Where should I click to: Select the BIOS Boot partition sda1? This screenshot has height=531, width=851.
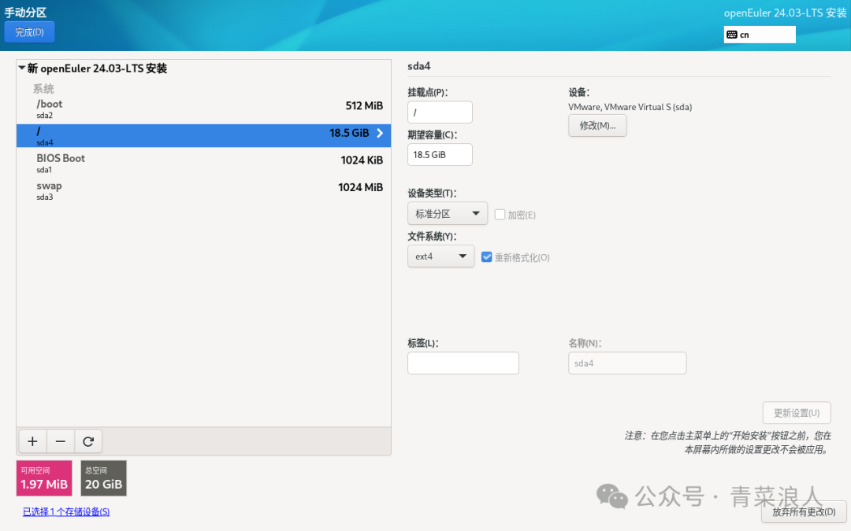click(158, 163)
